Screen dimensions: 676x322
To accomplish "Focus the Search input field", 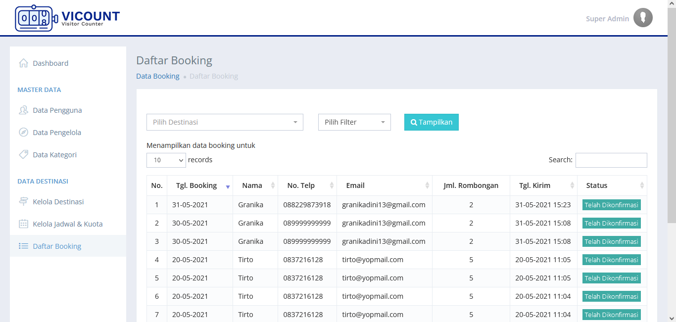I will click(x=611, y=160).
